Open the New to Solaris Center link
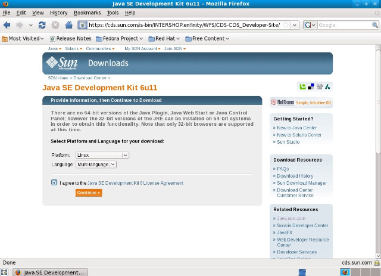The width and height of the screenshot is (381, 276). (299, 135)
